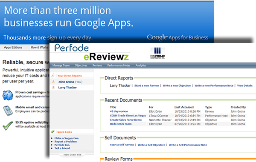Click Thousands more sign up every day banner text
256x162 pixels.
(x=48, y=38)
